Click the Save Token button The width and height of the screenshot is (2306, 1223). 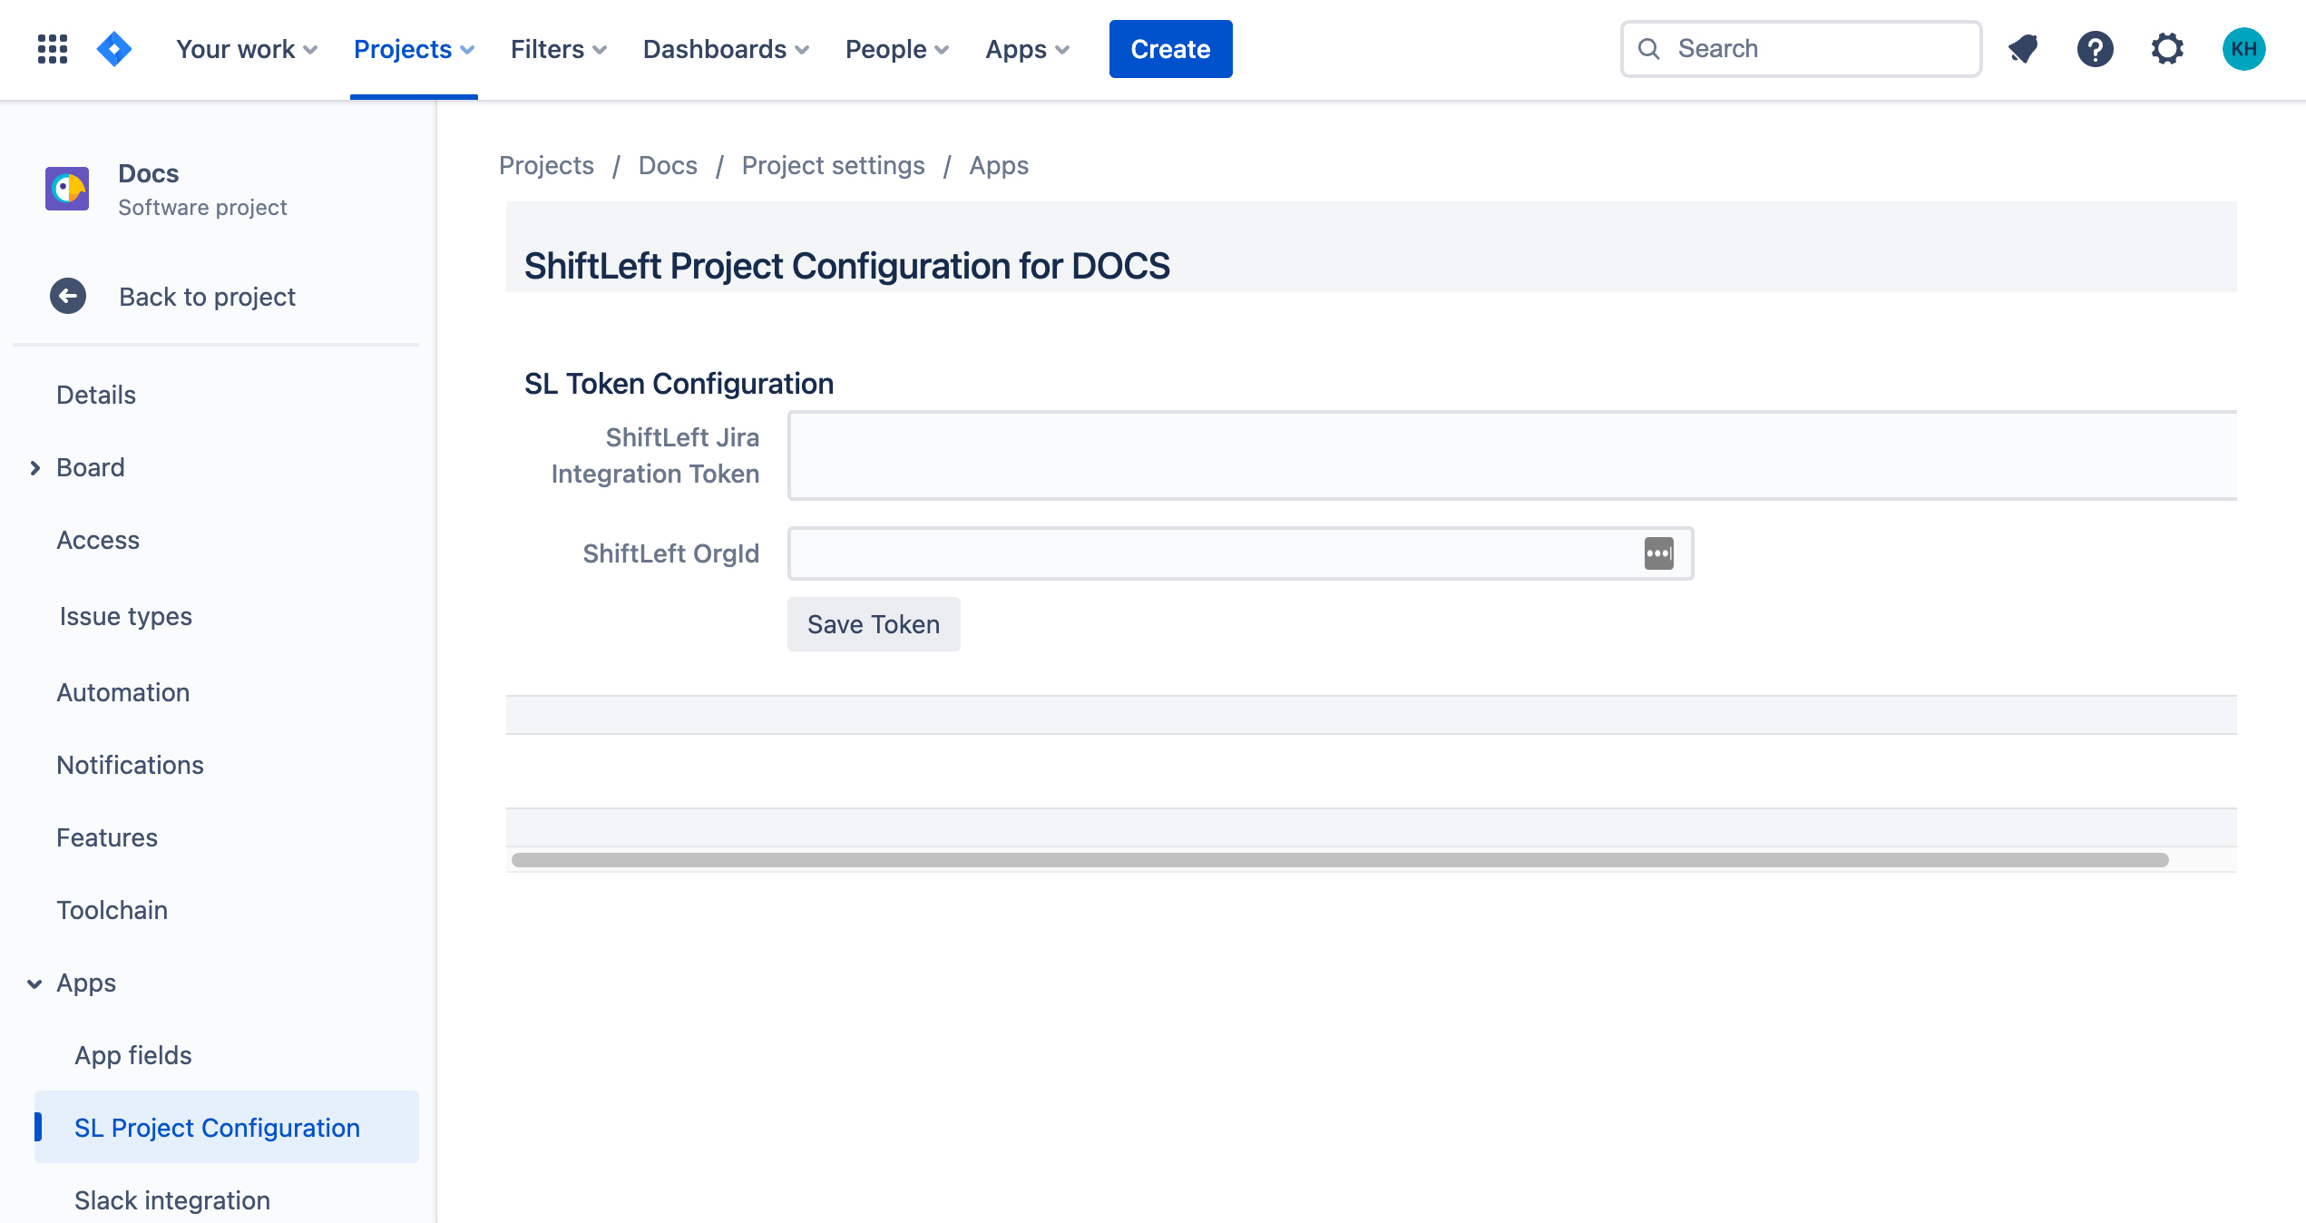[874, 624]
